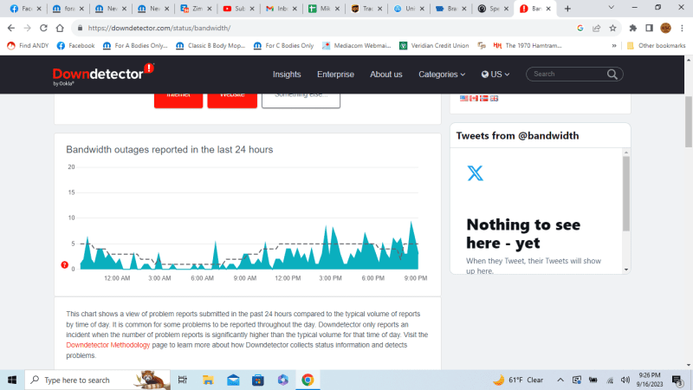The image size is (693, 390).
Task: Reload the page with the refresh icon
Action: (43, 28)
